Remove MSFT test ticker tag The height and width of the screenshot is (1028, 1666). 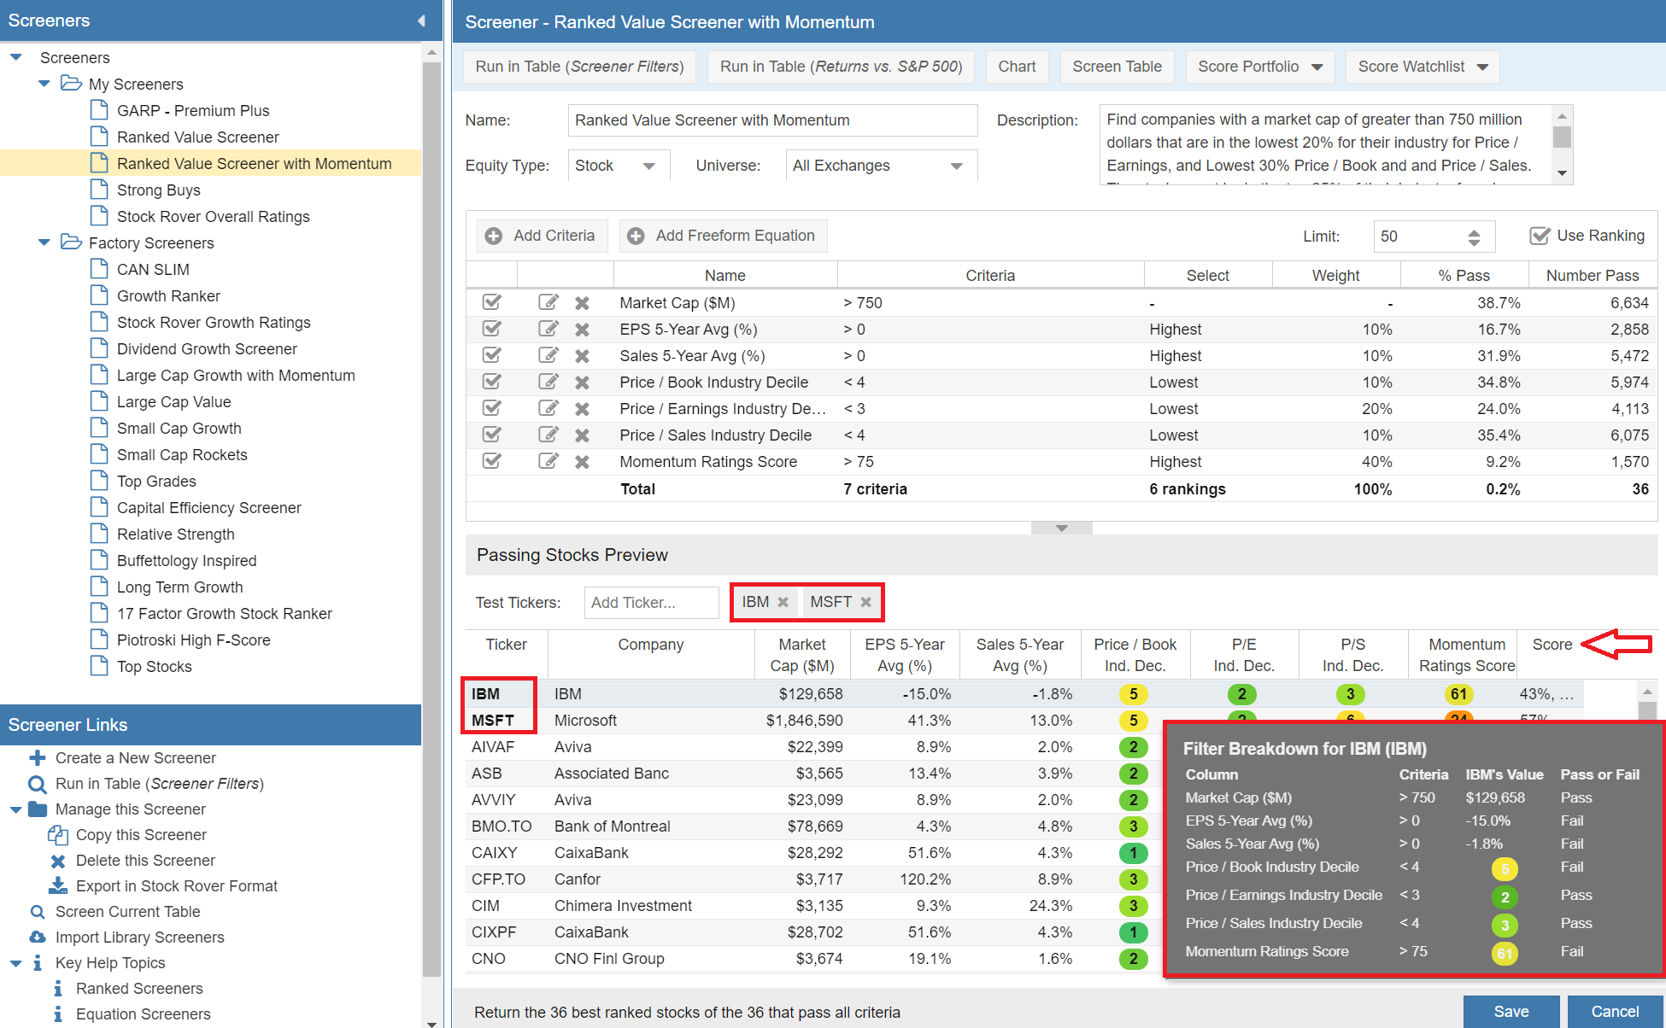click(865, 602)
